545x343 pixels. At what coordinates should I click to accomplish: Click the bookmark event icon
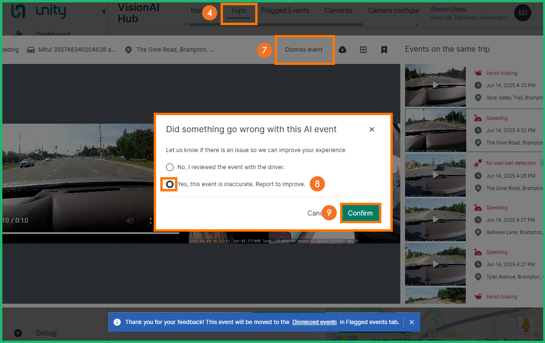pyautogui.click(x=384, y=50)
